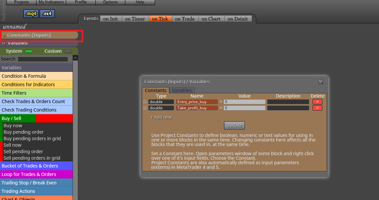The image size is (379, 200).
Task: Open the Constants (Inputs) panel
Action: (x=40, y=35)
